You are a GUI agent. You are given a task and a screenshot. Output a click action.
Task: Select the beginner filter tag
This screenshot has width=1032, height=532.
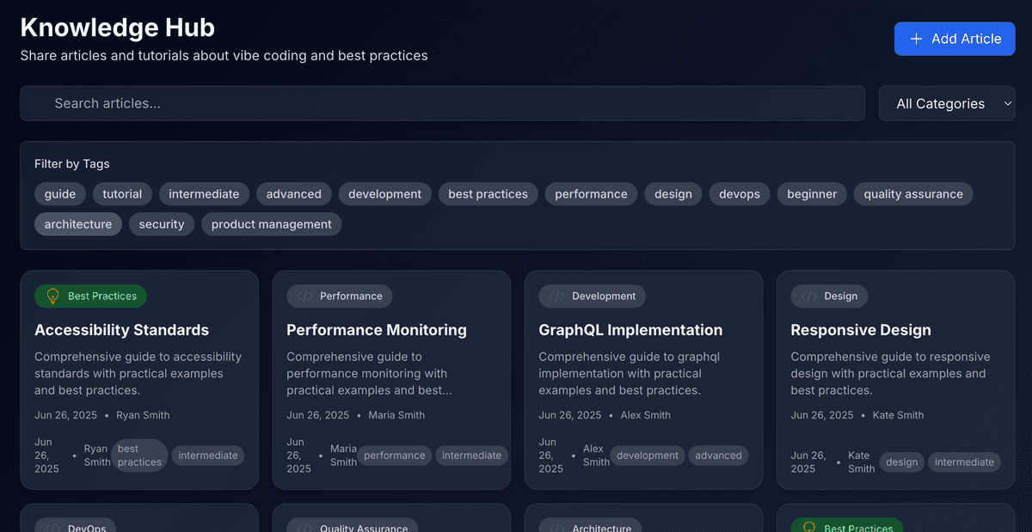812,194
